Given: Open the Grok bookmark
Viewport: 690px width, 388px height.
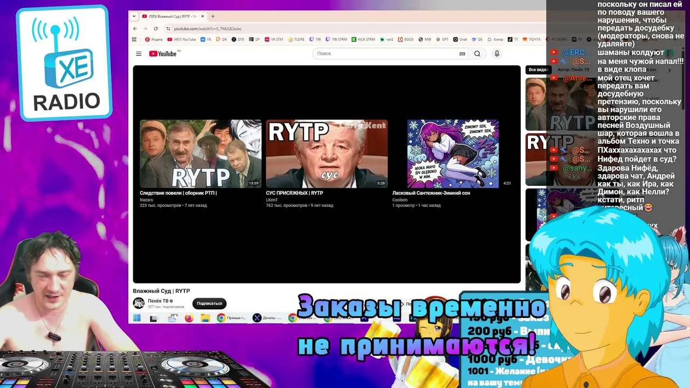Looking at the screenshot, I should click(x=460, y=39).
